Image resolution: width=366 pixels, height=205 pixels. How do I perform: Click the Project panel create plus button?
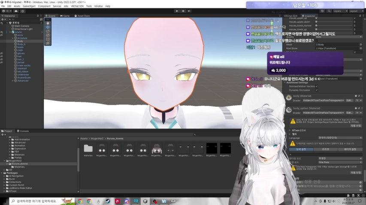click(x=3, y=135)
